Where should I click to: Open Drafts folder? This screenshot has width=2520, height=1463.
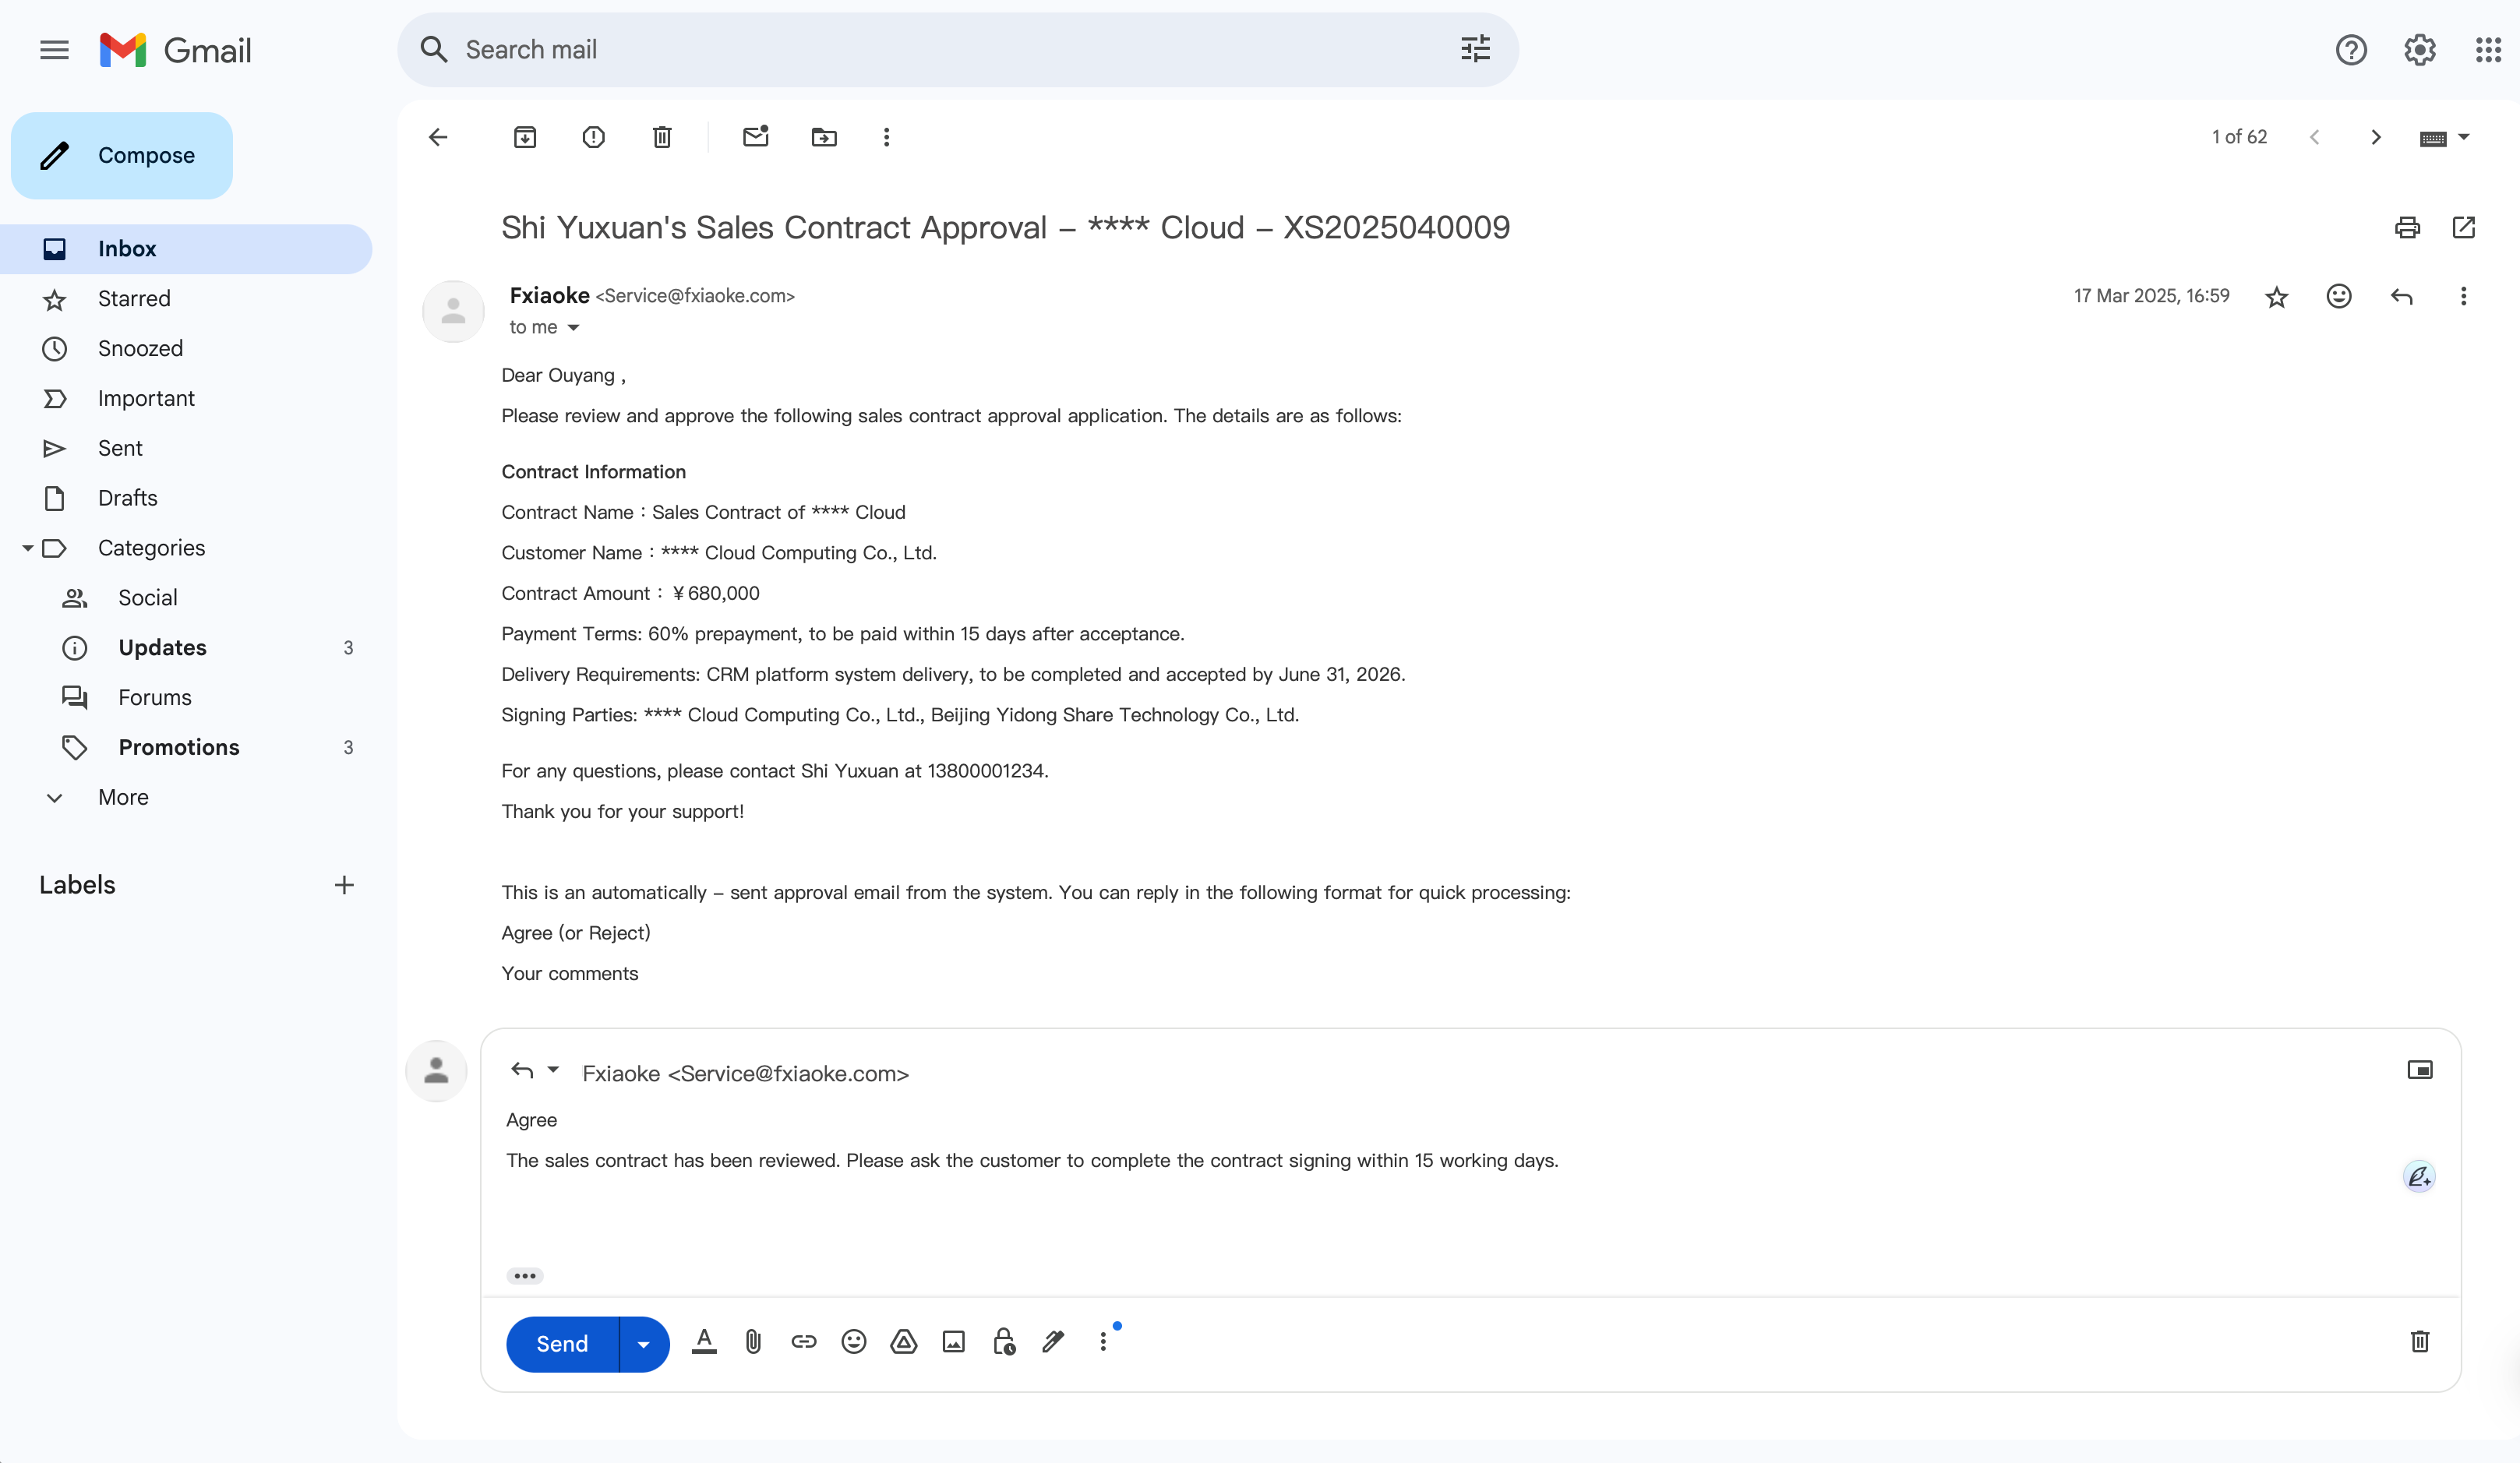click(x=127, y=498)
